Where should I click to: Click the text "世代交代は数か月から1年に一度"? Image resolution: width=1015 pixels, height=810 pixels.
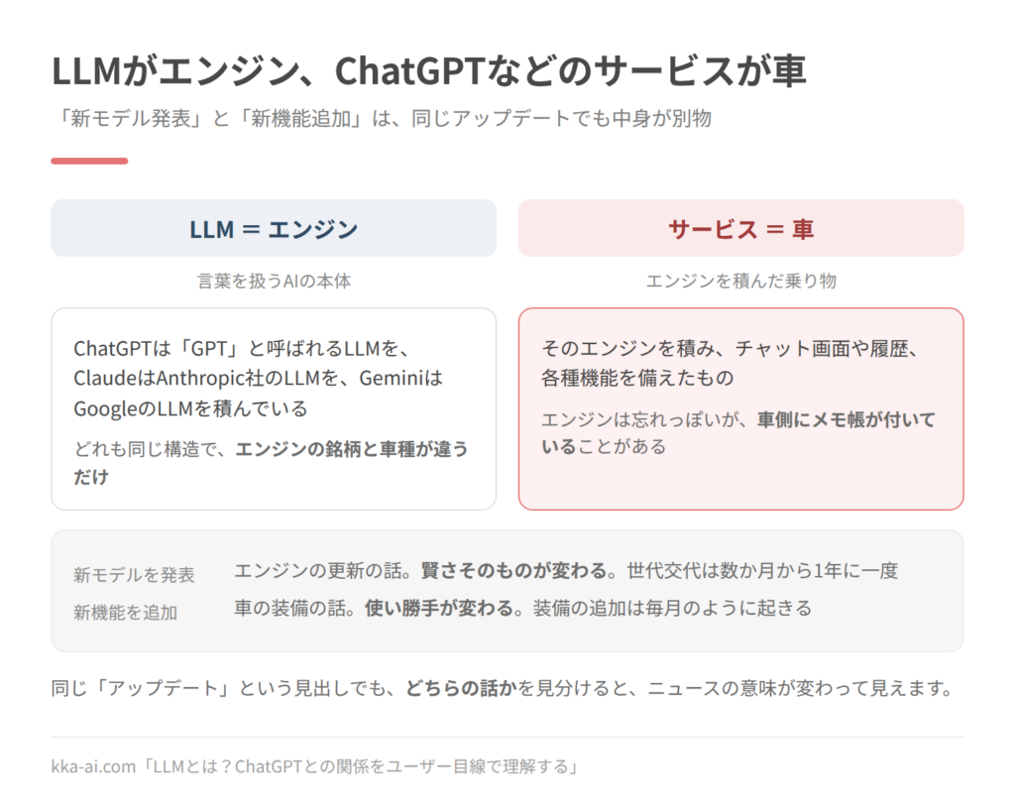click(x=762, y=570)
